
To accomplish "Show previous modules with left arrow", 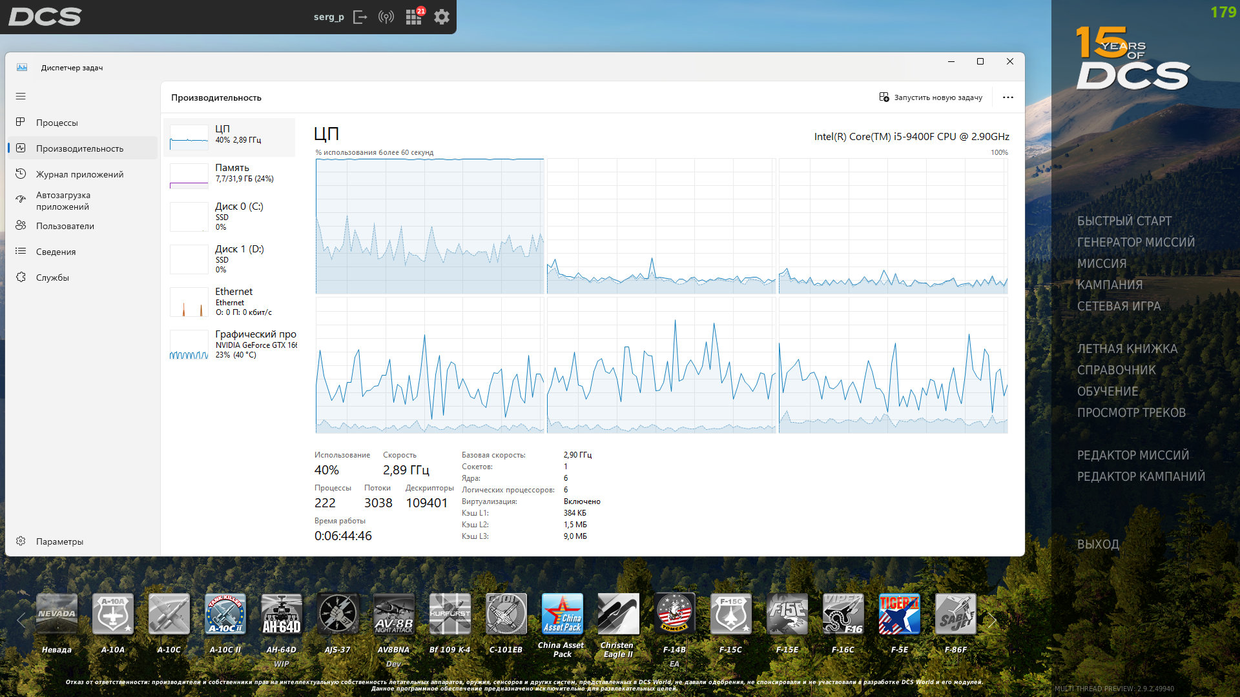I will pyautogui.click(x=21, y=620).
